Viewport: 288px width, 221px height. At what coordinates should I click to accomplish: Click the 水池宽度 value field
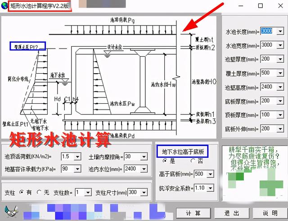(x=269, y=45)
